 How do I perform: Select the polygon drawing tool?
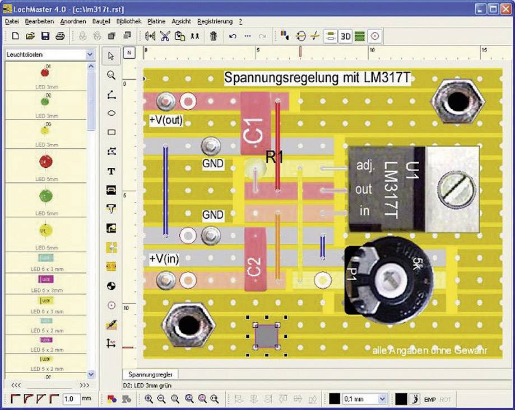coord(112,151)
